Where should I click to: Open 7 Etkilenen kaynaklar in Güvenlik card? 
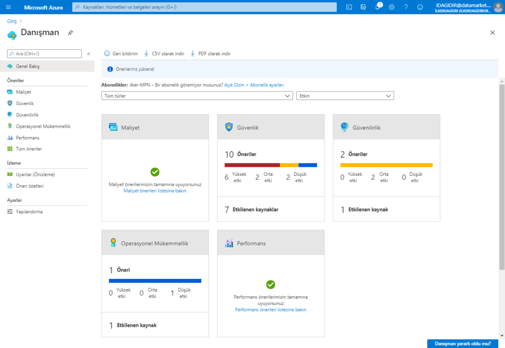[x=252, y=209]
